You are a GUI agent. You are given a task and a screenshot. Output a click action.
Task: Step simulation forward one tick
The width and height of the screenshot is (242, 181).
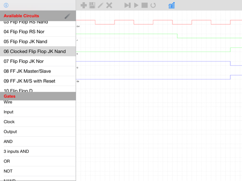click(x=128, y=5)
